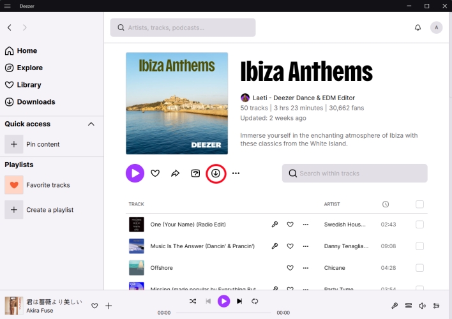Go back with the left arrow
The width and height of the screenshot is (452, 319).
click(10, 27)
